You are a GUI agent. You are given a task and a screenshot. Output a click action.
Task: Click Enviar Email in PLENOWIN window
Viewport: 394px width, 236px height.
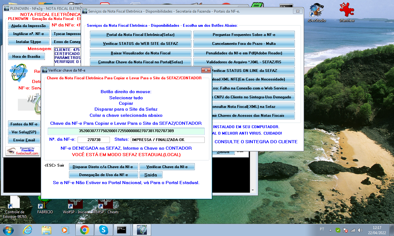24,140
